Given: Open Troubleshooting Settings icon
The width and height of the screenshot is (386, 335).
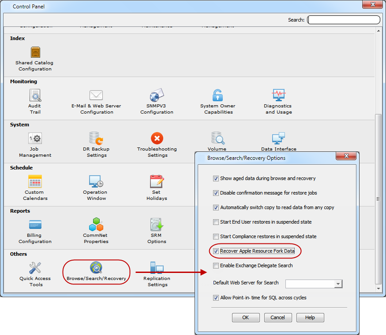Looking at the screenshot, I should [x=157, y=138].
